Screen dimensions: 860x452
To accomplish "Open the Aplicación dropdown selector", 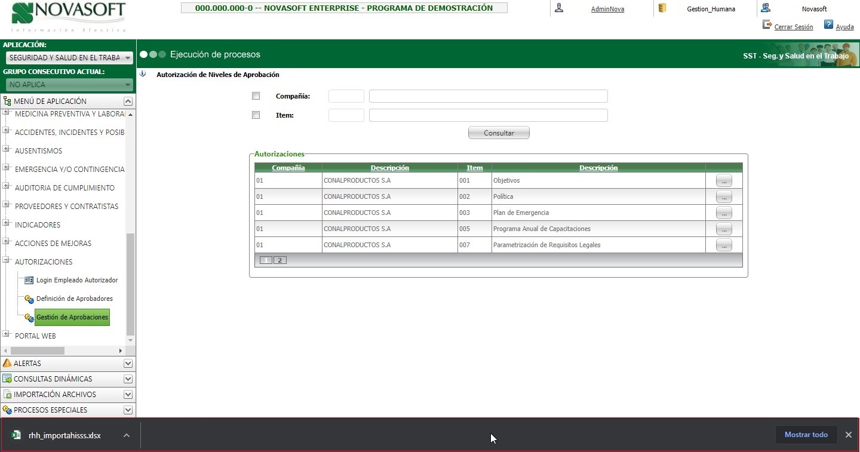I will point(69,58).
